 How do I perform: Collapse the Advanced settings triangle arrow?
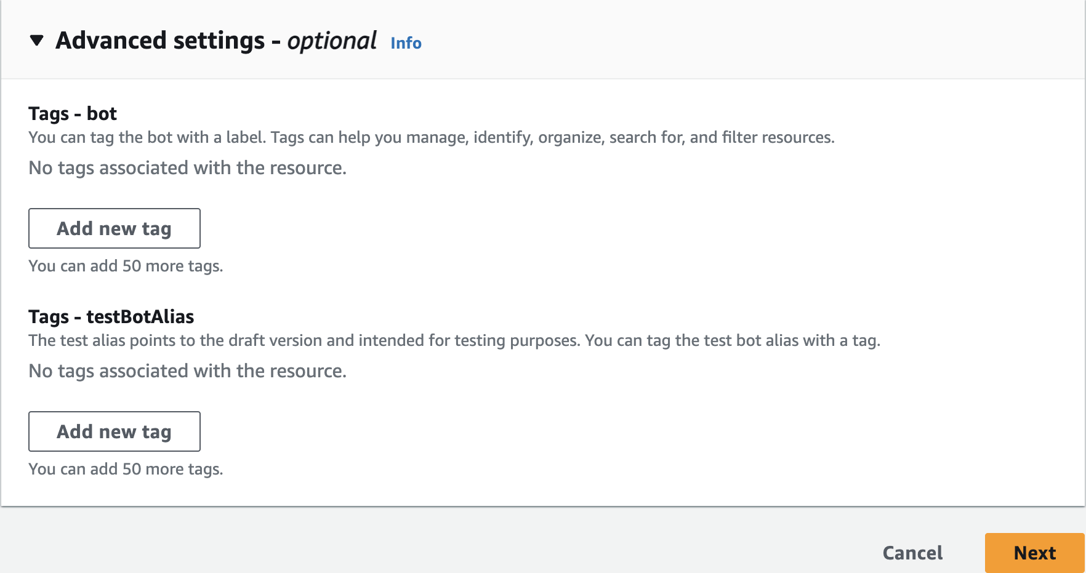click(x=37, y=41)
